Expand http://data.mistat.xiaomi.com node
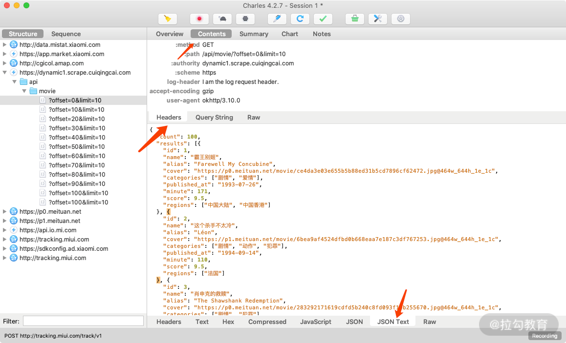Viewport: 566px width, 343px height. (5, 45)
